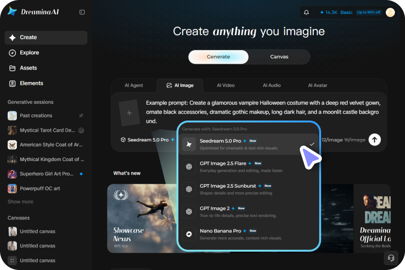Screen dimensions: 405x270
Task: Switch to the AI Video tab
Action: click(226, 85)
